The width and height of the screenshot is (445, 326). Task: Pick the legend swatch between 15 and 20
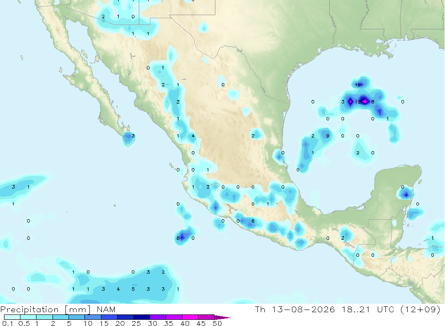pyautogui.click(x=109, y=317)
